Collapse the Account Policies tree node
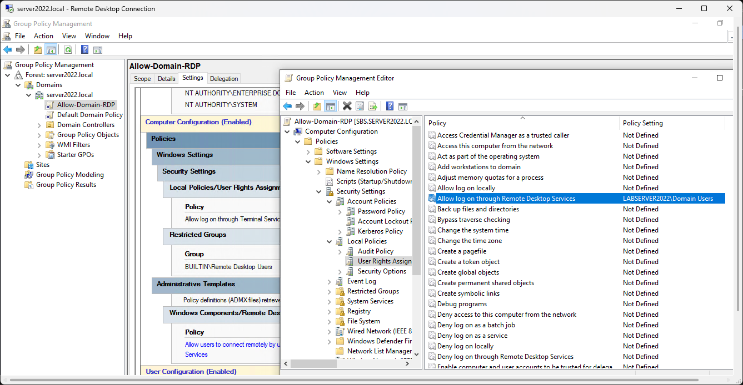The image size is (743, 385). (x=330, y=201)
